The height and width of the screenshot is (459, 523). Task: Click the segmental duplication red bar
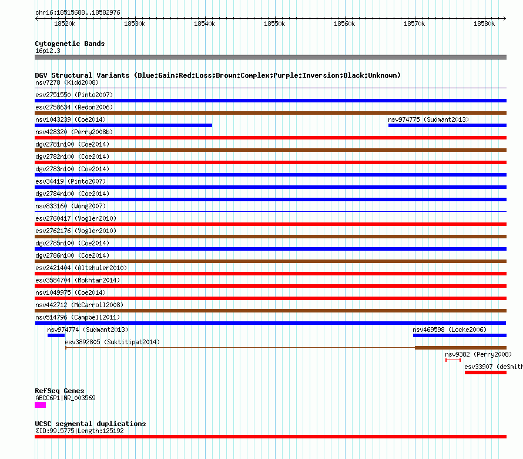pos(270,437)
